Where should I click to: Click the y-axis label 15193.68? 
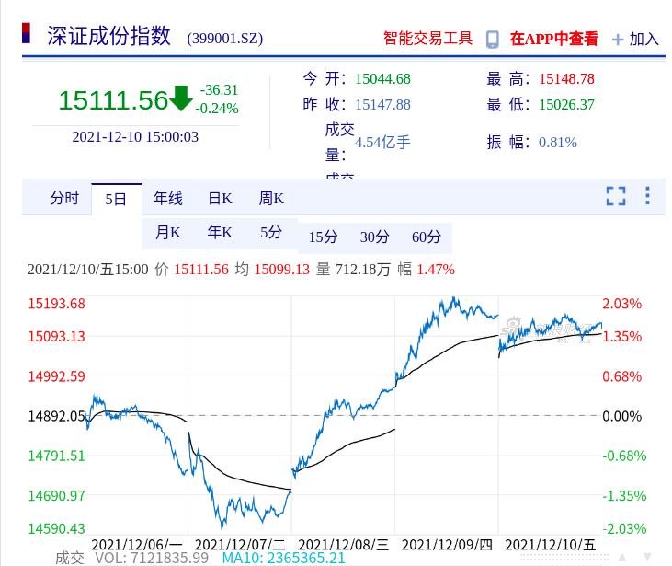[x=57, y=304]
